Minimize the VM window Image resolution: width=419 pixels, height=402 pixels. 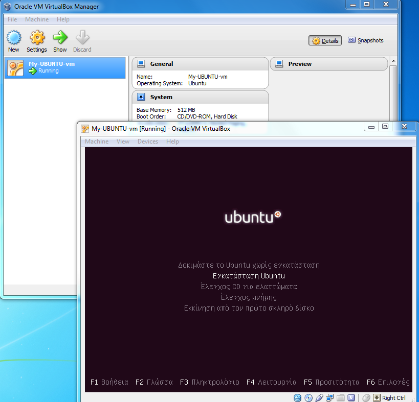[x=371, y=127]
